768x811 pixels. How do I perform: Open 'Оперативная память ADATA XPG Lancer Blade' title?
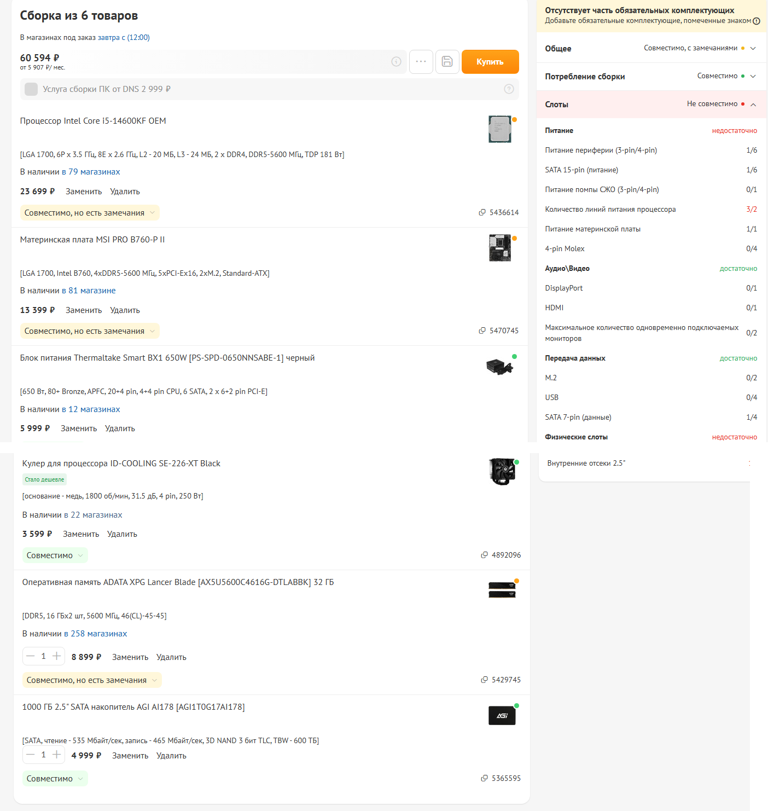178,582
